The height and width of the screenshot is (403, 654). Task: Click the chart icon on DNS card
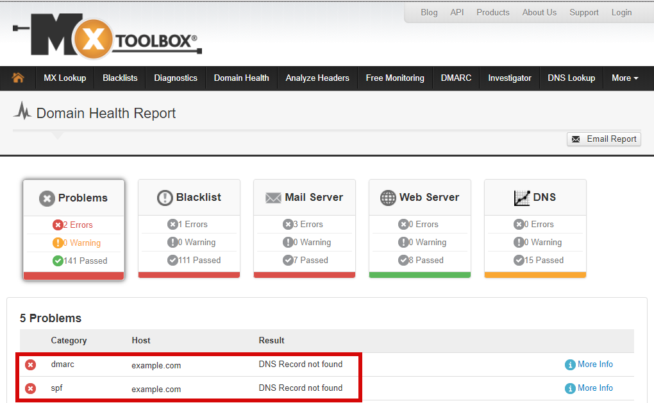522,198
